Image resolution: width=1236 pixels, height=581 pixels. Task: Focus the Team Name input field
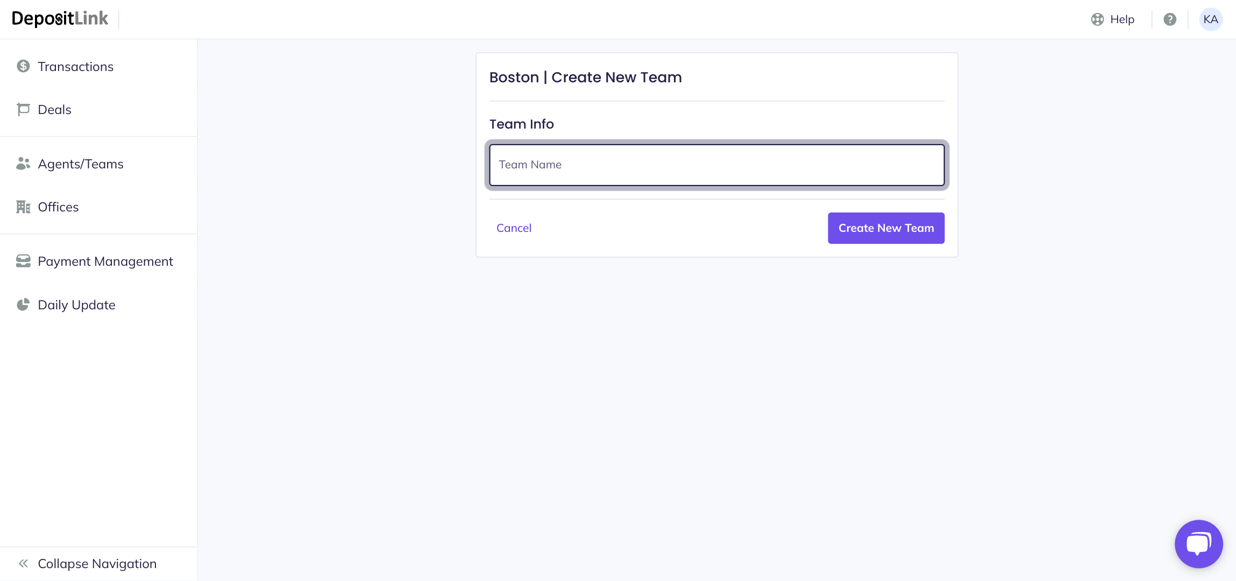tap(716, 165)
